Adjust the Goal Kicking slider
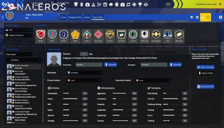The width and height of the screenshot is (224, 128). tap(172, 93)
